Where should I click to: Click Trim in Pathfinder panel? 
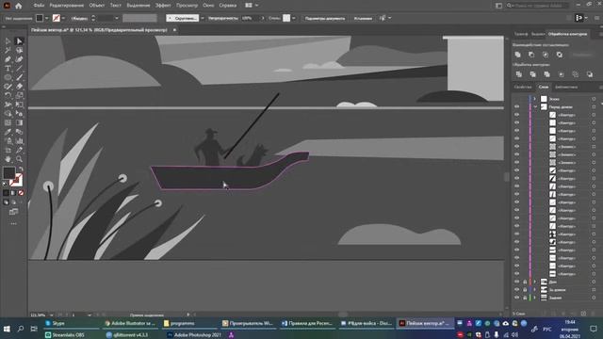coord(532,74)
